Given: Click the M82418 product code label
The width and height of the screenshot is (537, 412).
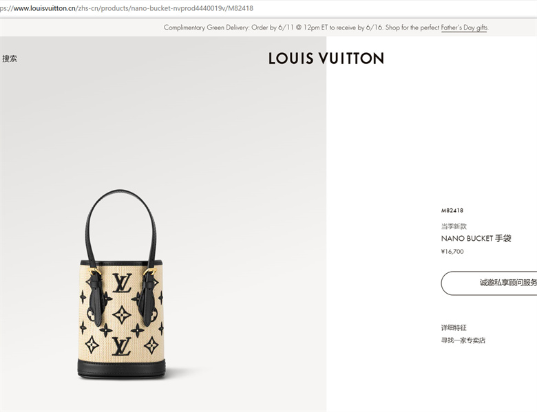Looking at the screenshot, I should [x=452, y=210].
